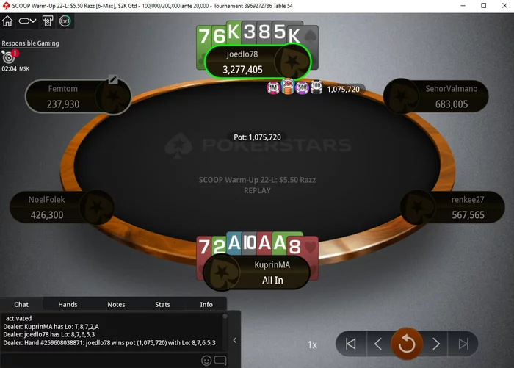Step forward one action in replay
514x368 pixels.
(436, 344)
